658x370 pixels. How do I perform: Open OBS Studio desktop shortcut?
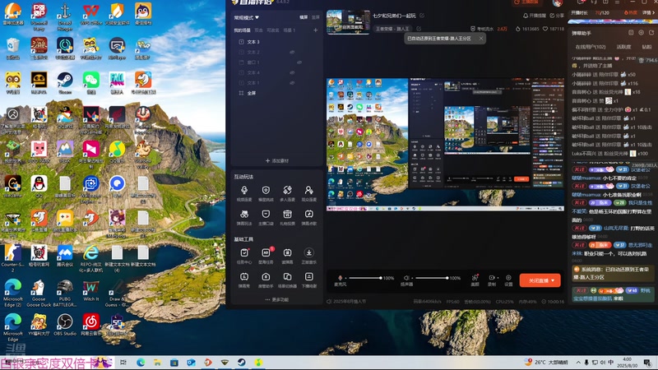pos(65,325)
